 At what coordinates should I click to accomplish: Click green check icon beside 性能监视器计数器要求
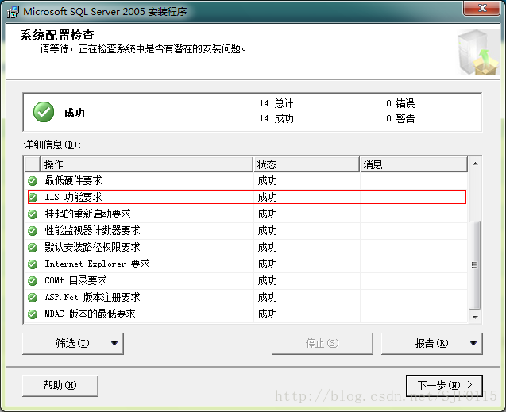point(33,231)
